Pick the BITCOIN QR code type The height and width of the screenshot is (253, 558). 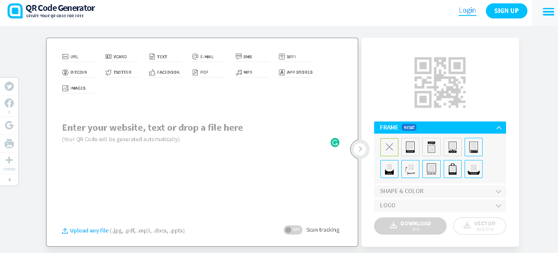pos(78,72)
